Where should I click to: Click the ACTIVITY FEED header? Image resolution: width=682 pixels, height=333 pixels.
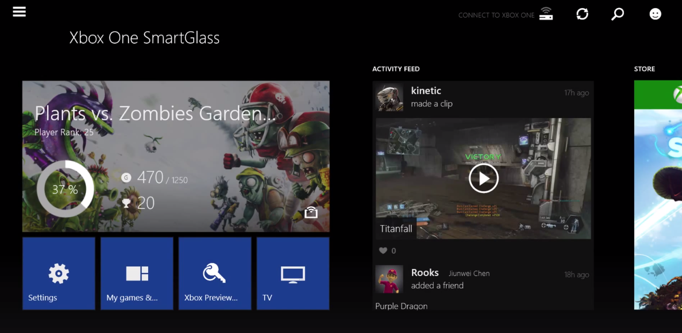tap(396, 69)
